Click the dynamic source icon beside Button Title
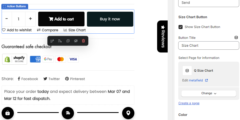 click(236, 38)
